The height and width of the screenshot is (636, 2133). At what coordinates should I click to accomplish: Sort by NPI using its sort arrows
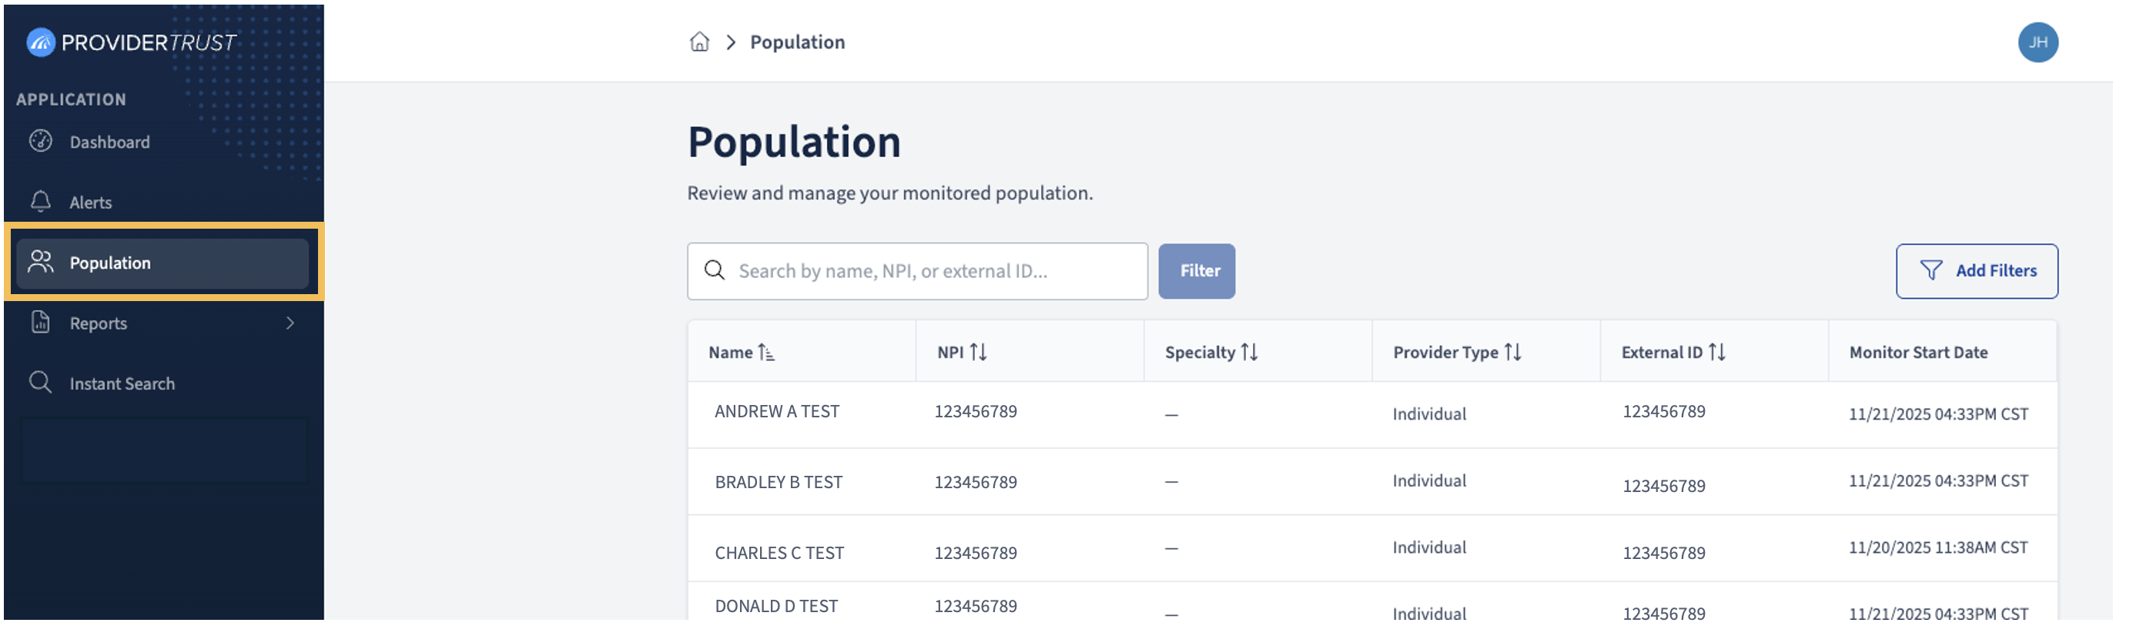[978, 353]
